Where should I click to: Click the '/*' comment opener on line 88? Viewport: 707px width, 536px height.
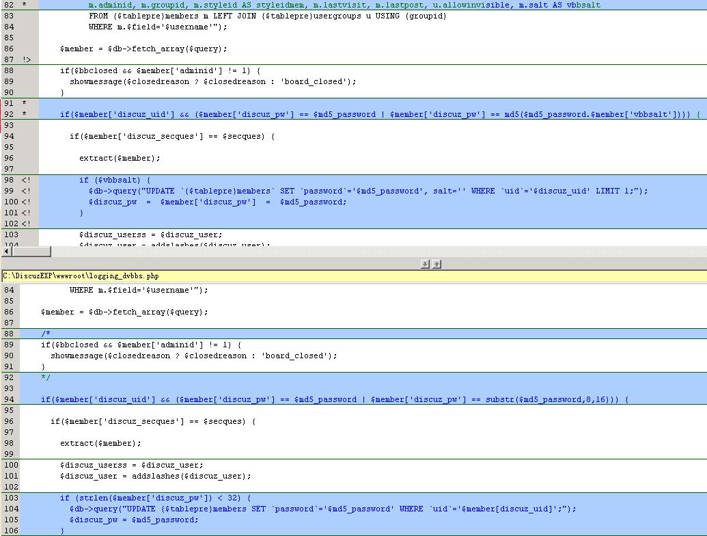(46, 334)
